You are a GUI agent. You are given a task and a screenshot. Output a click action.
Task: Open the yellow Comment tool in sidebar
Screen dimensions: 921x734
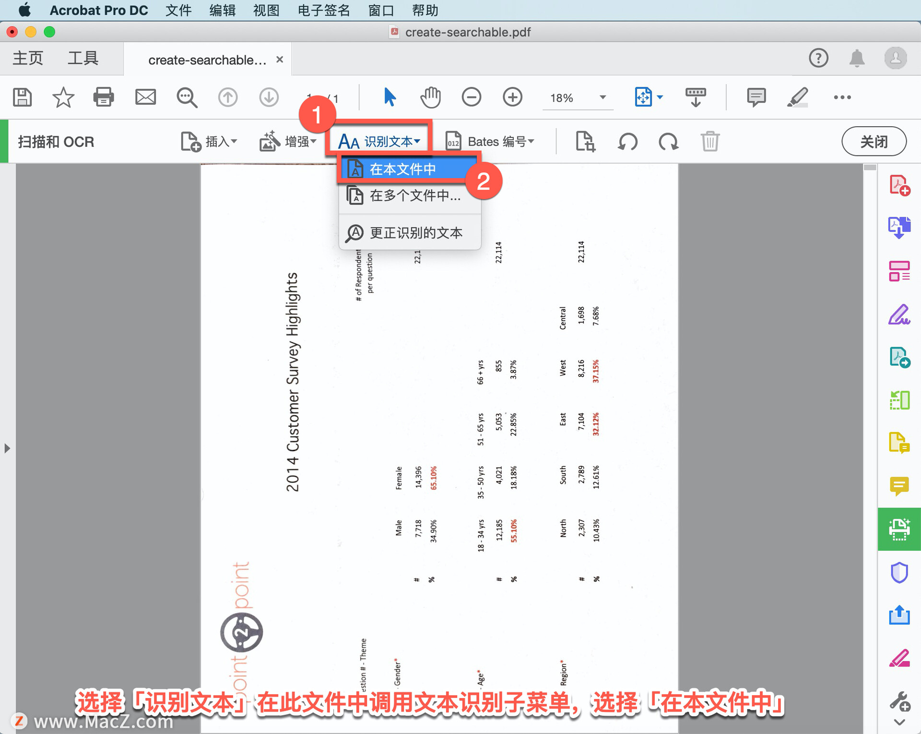(899, 486)
